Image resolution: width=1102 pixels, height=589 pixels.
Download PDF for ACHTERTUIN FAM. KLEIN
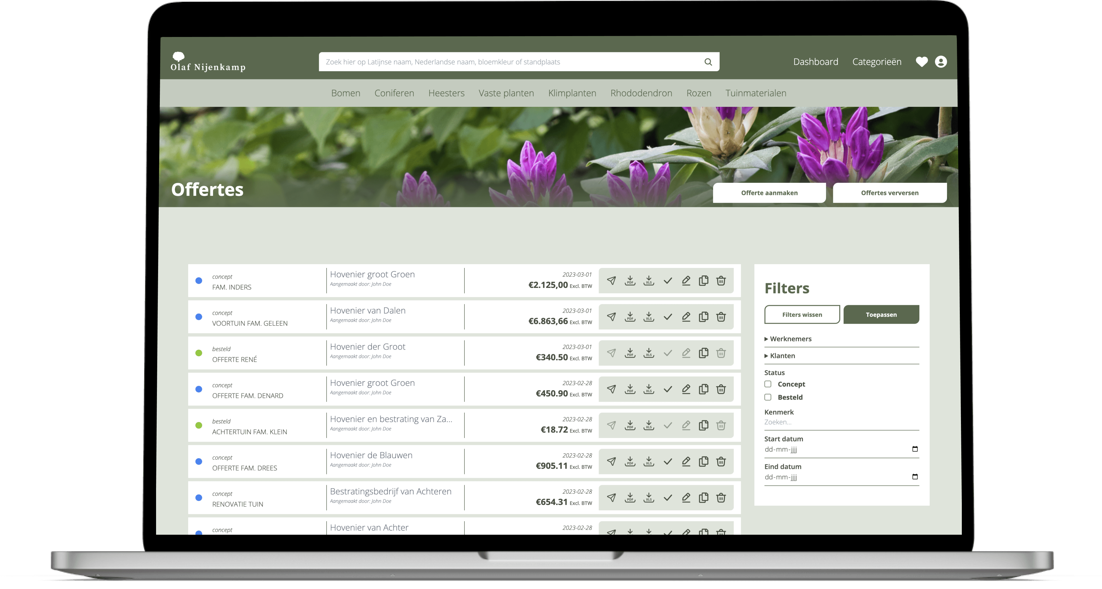pos(630,425)
